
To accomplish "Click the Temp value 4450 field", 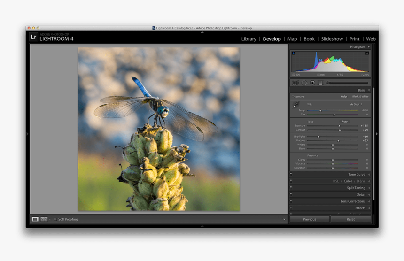I will point(365,110).
